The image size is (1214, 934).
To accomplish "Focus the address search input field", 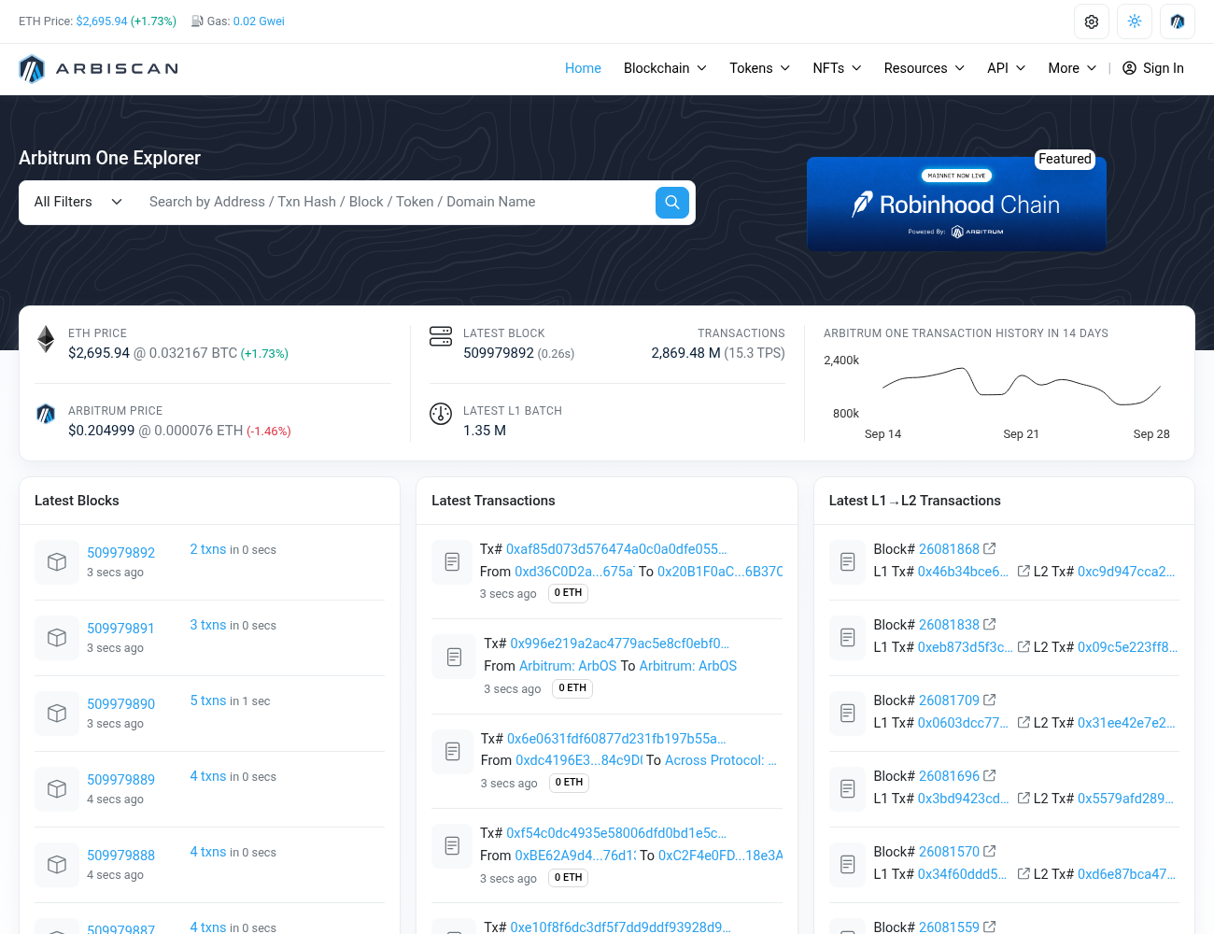I will click(395, 202).
